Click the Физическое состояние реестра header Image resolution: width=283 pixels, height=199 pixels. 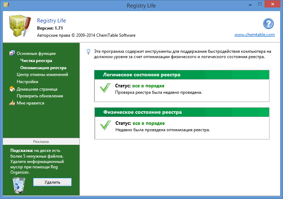[182, 112]
